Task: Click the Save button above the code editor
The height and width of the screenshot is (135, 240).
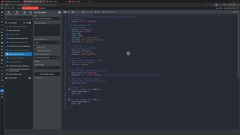Action: [76, 12]
